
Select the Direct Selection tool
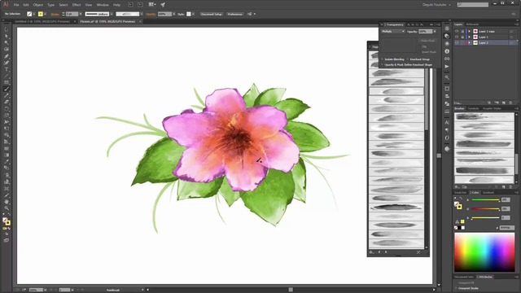click(x=7, y=36)
